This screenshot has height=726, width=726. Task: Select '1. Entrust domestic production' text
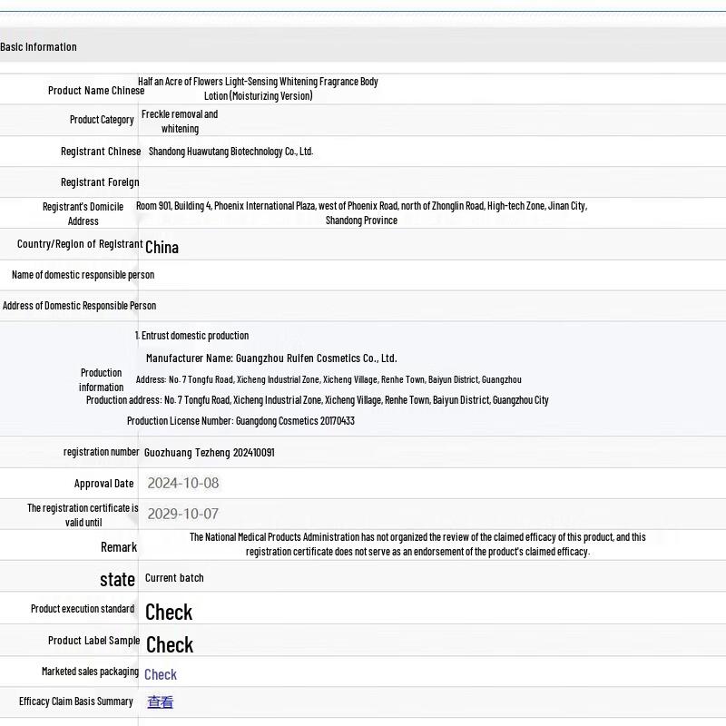point(191,336)
